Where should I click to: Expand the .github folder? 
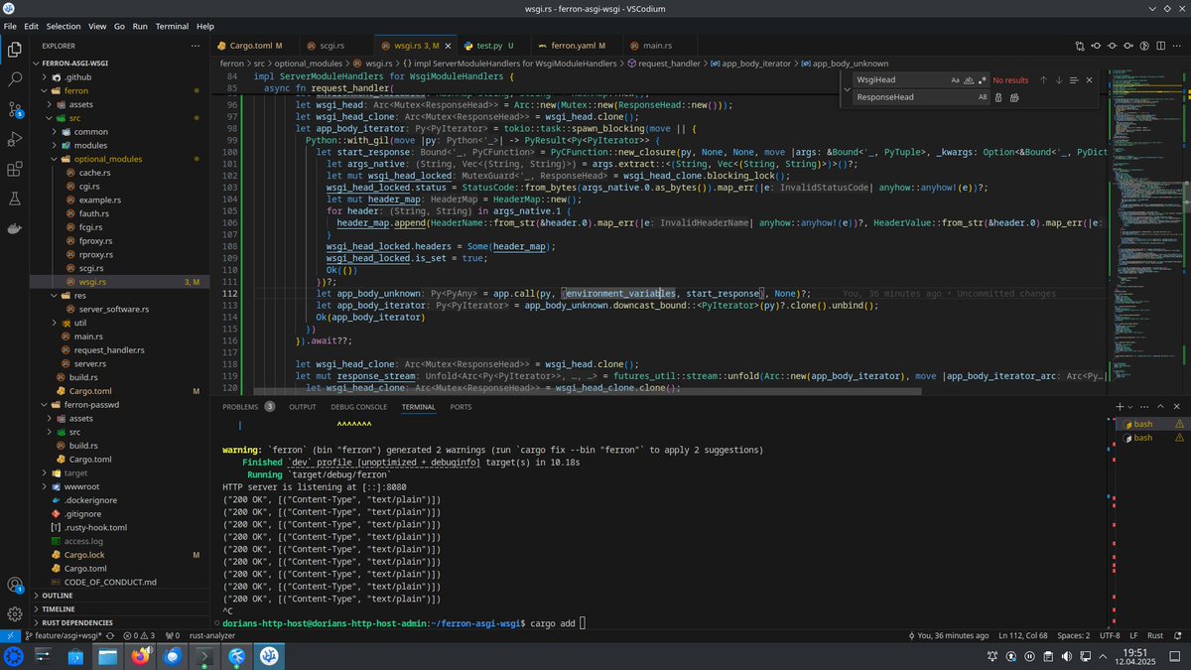point(43,76)
